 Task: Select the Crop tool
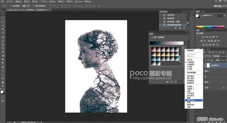click(x=3, y=29)
